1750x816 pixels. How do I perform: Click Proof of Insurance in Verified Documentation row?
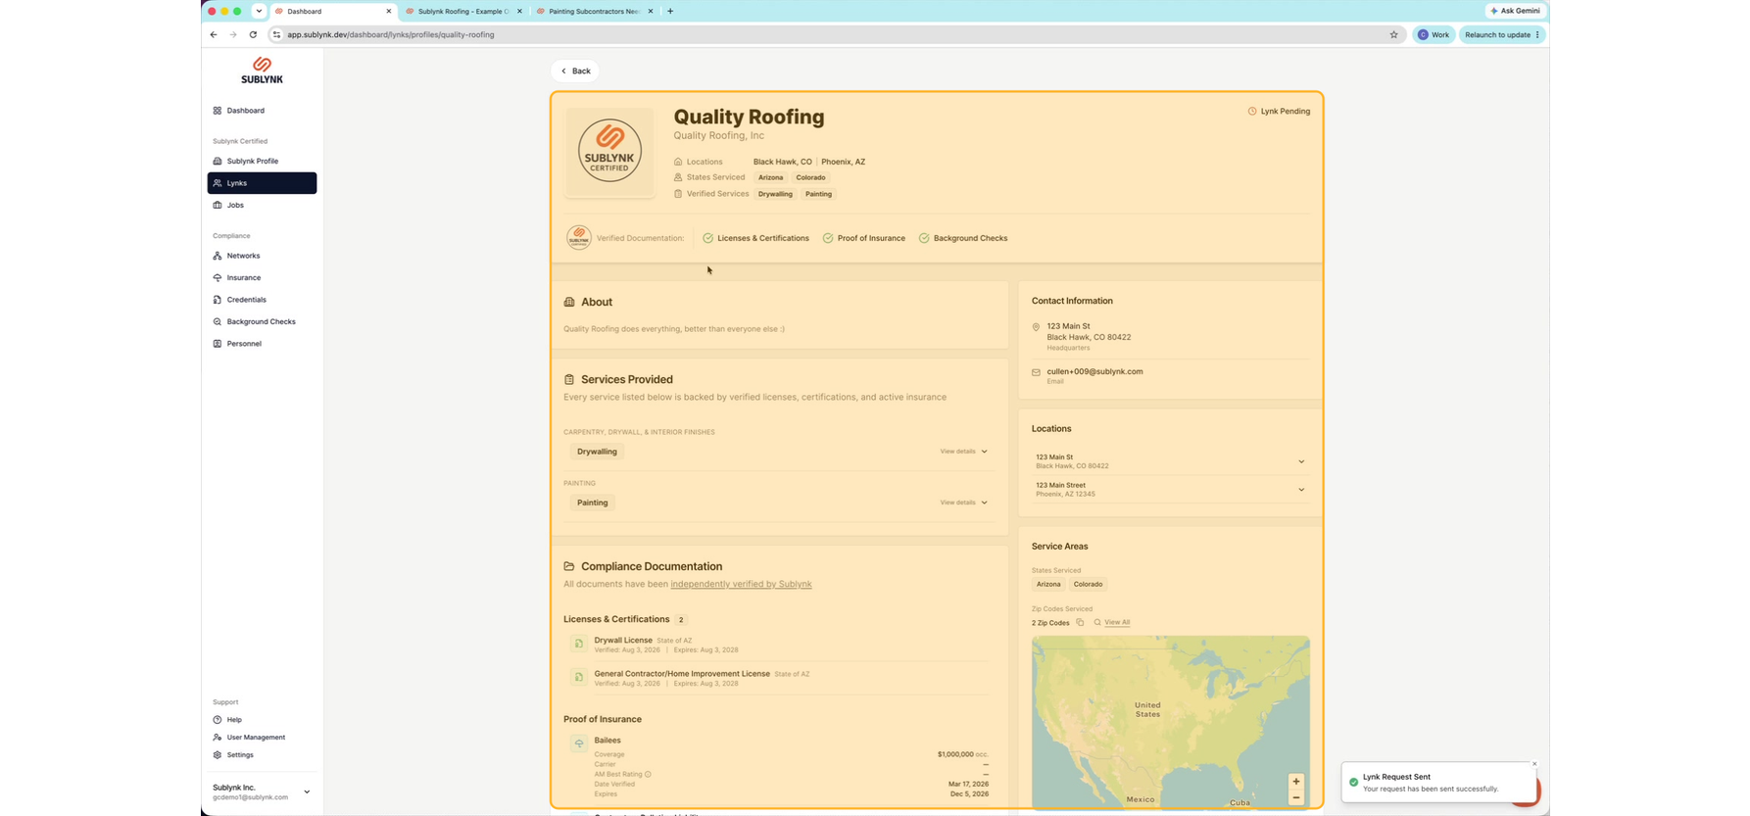pos(863,238)
